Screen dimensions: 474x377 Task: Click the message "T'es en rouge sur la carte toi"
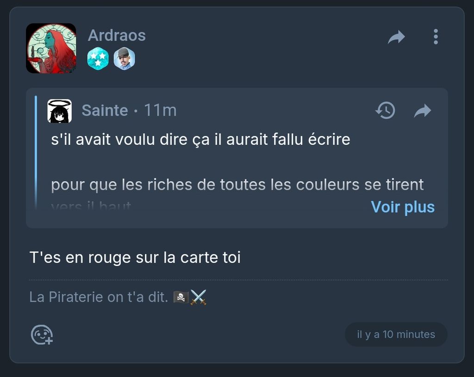click(135, 258)
